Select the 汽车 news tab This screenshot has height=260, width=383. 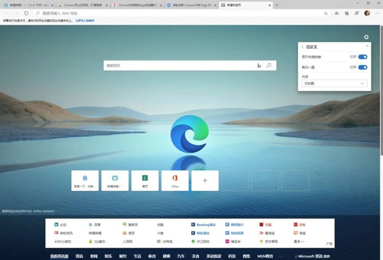tap(181, 256)
